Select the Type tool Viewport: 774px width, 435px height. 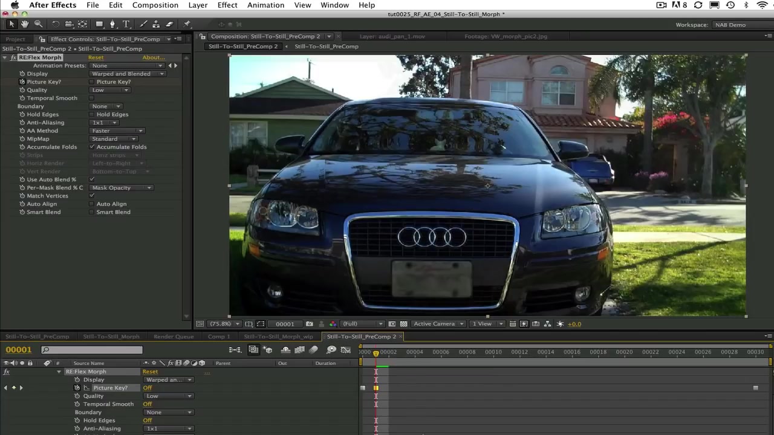pos(126,24)
